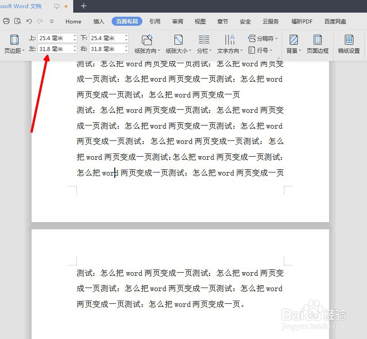The image size is (367, 339).
Task: Increase the top margin with up stepper
Action: pyautogui.click(x=75, y=36)
